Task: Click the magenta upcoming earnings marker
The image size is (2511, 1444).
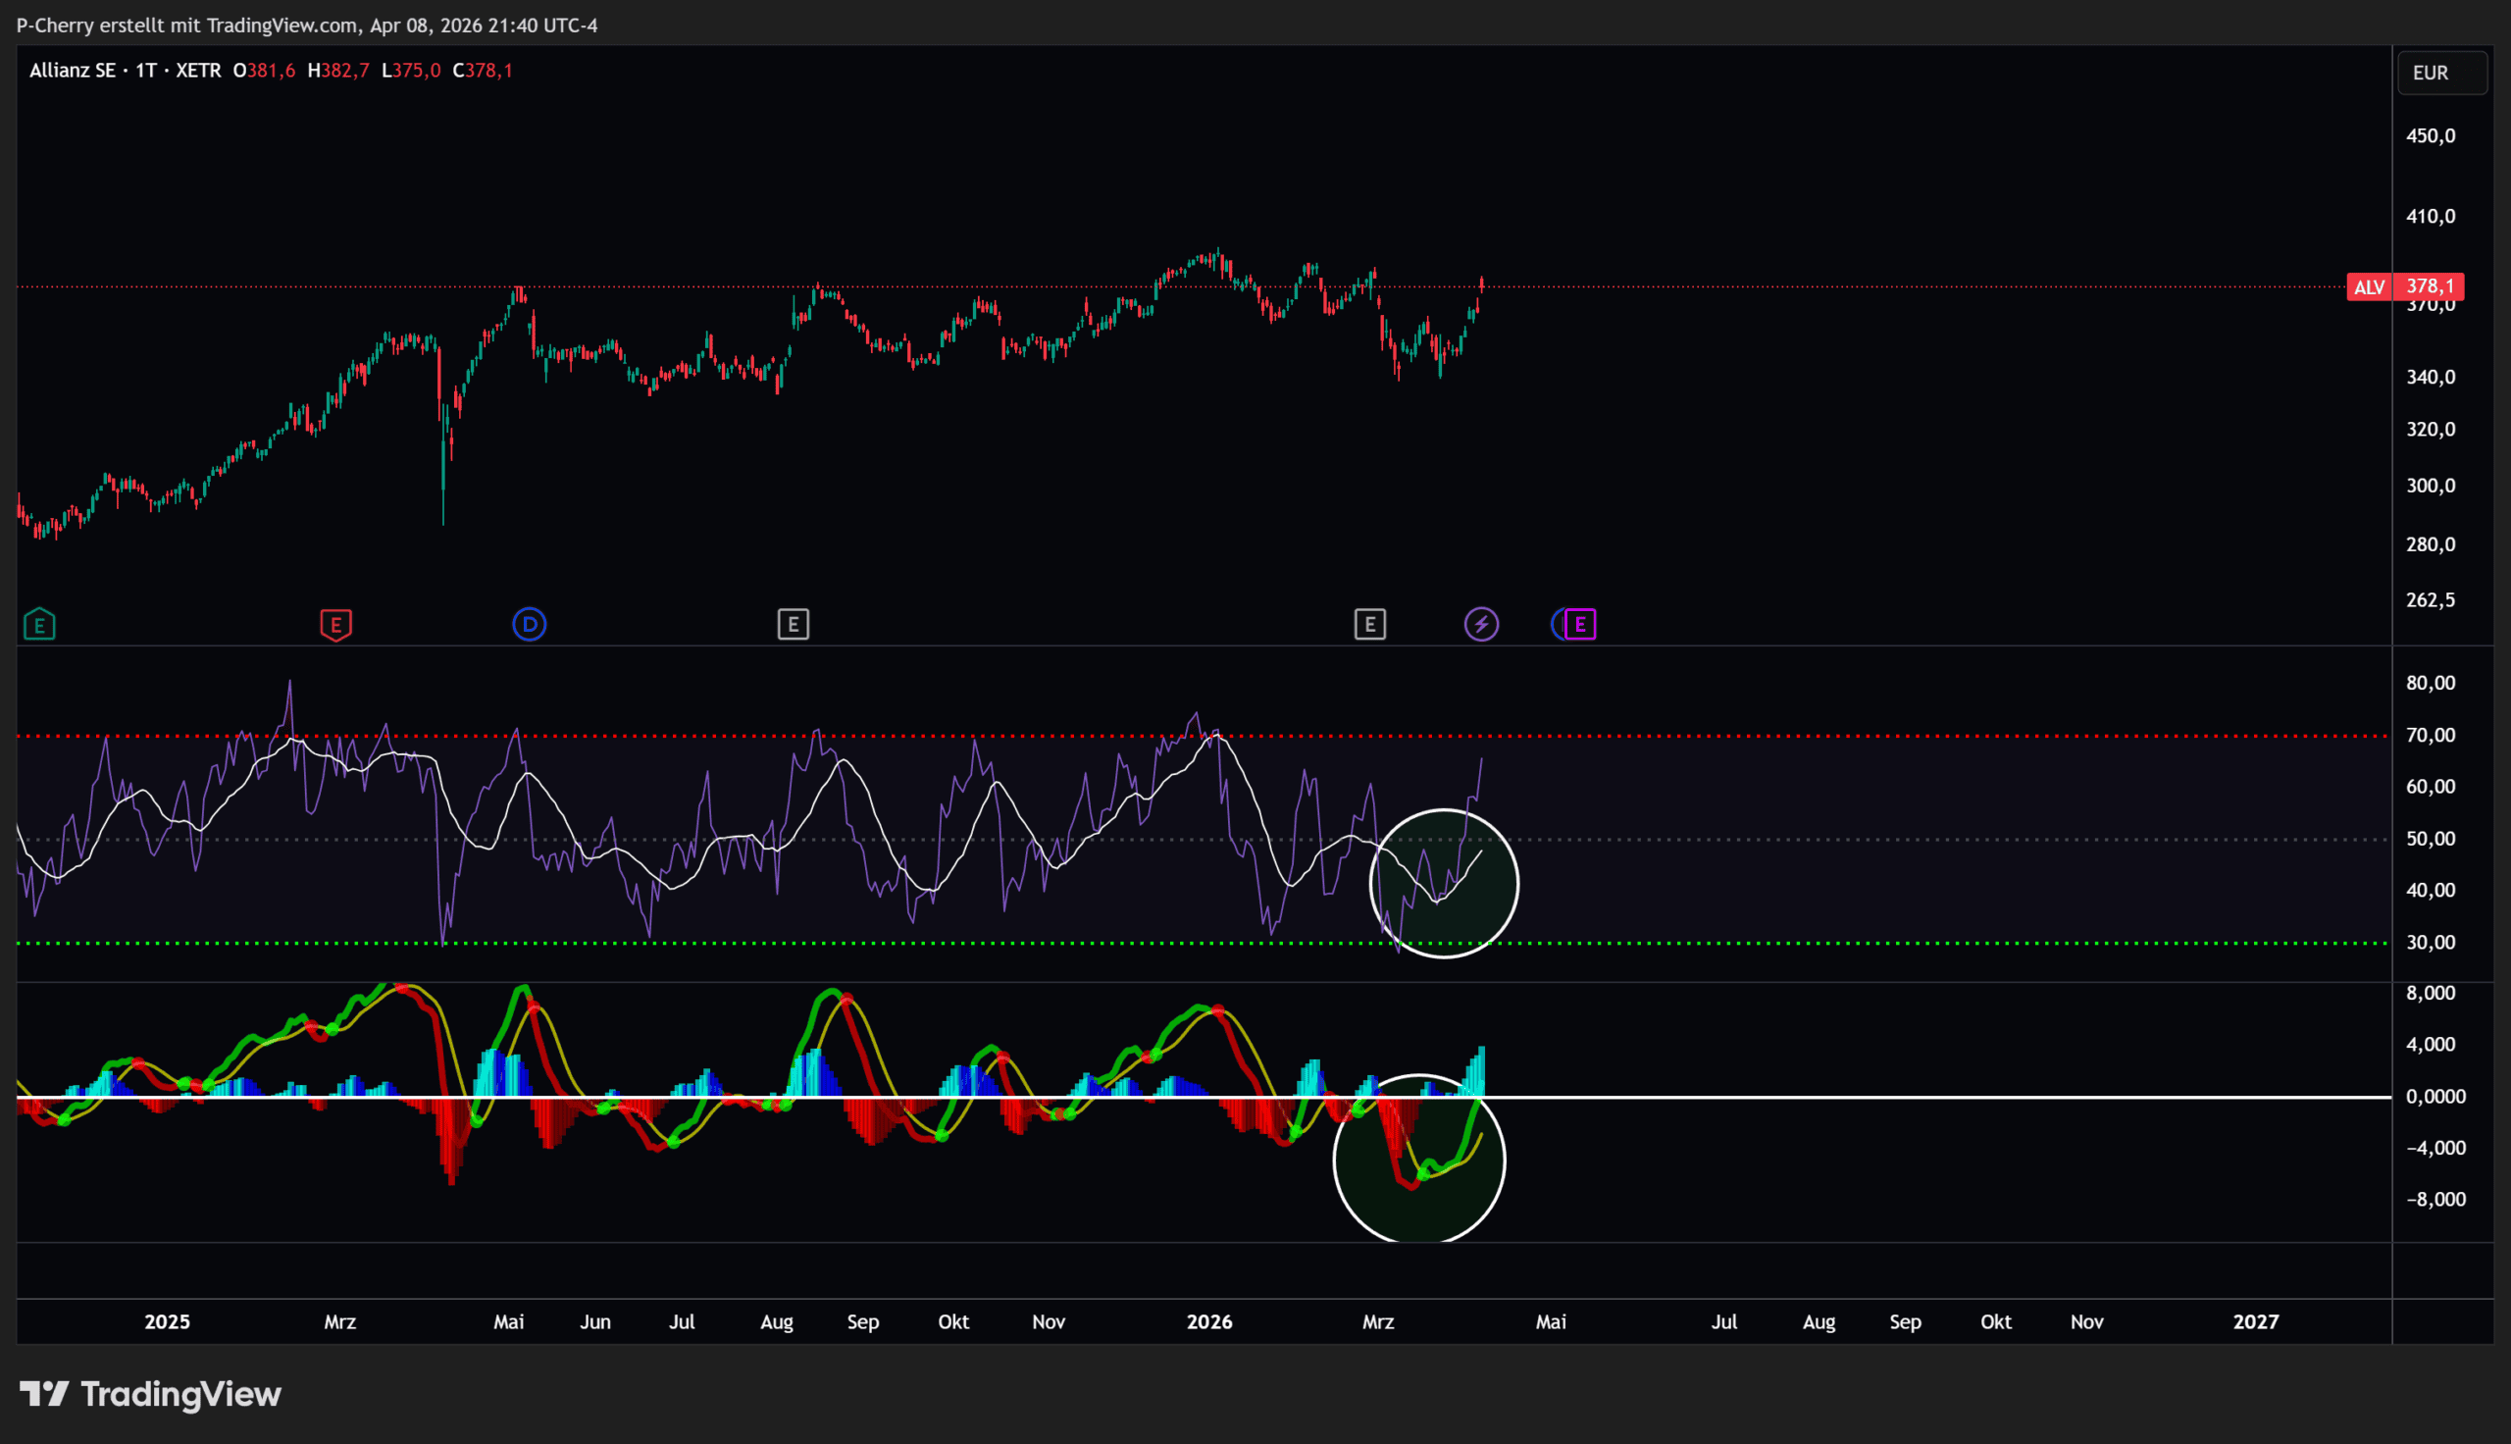Action: point(1580,624)
